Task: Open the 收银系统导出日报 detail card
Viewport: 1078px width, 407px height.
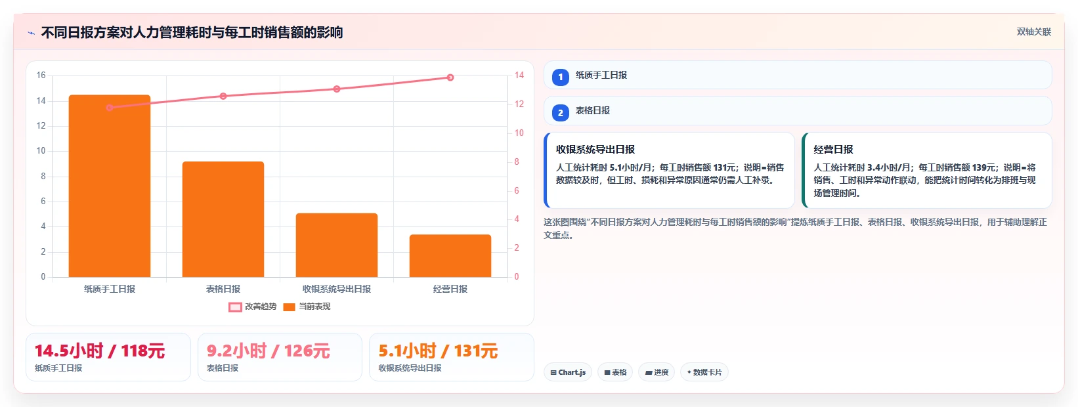Action: tap(669, 170)
